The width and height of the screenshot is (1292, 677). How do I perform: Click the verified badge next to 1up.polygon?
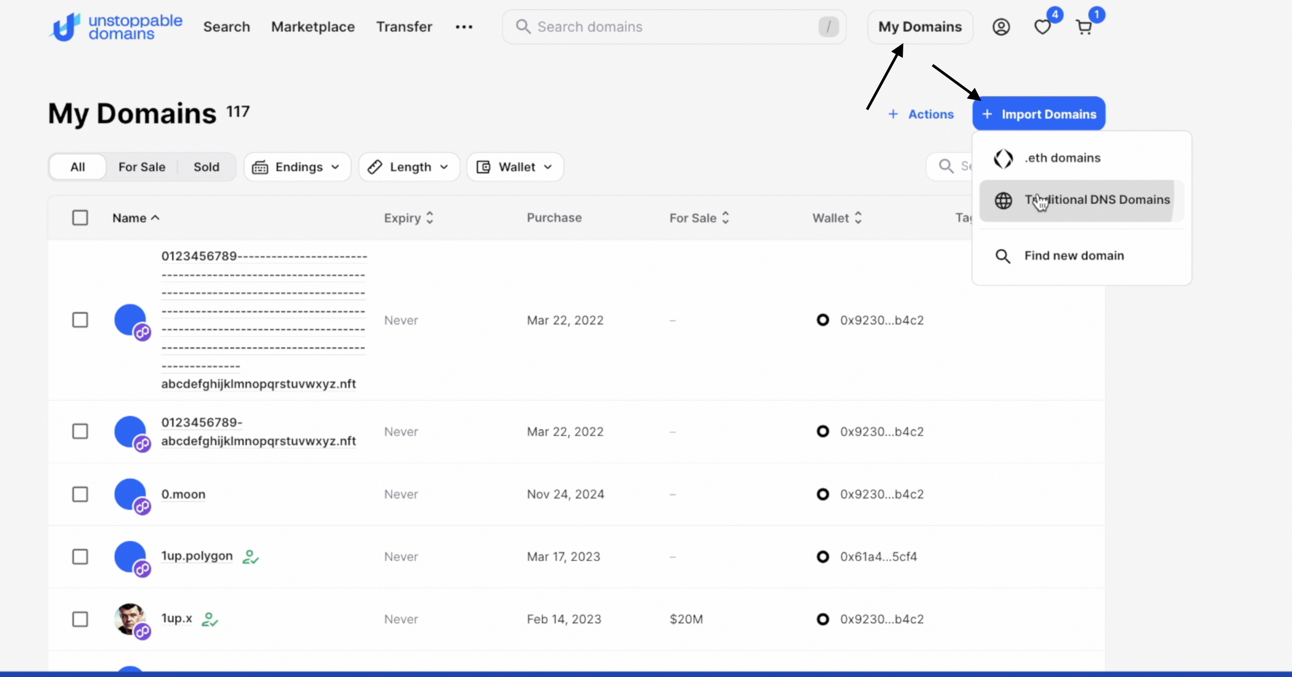pos(250,556)
